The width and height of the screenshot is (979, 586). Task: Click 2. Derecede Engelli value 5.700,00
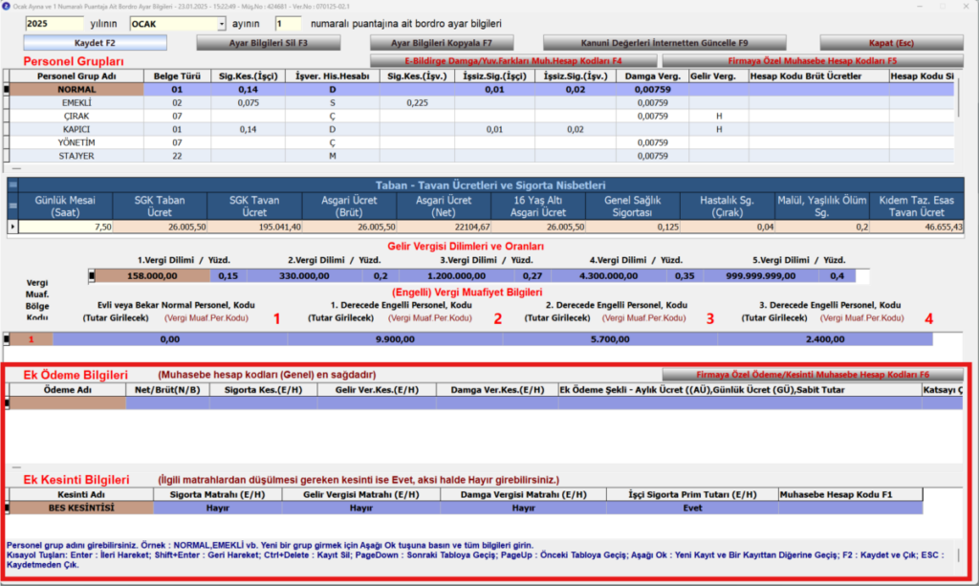610,339
